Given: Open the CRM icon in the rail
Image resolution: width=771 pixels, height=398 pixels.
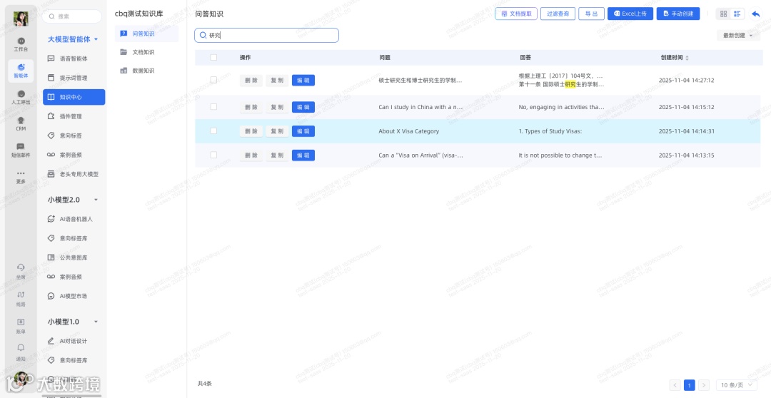Looking at the screenshot, I should 21,123.
